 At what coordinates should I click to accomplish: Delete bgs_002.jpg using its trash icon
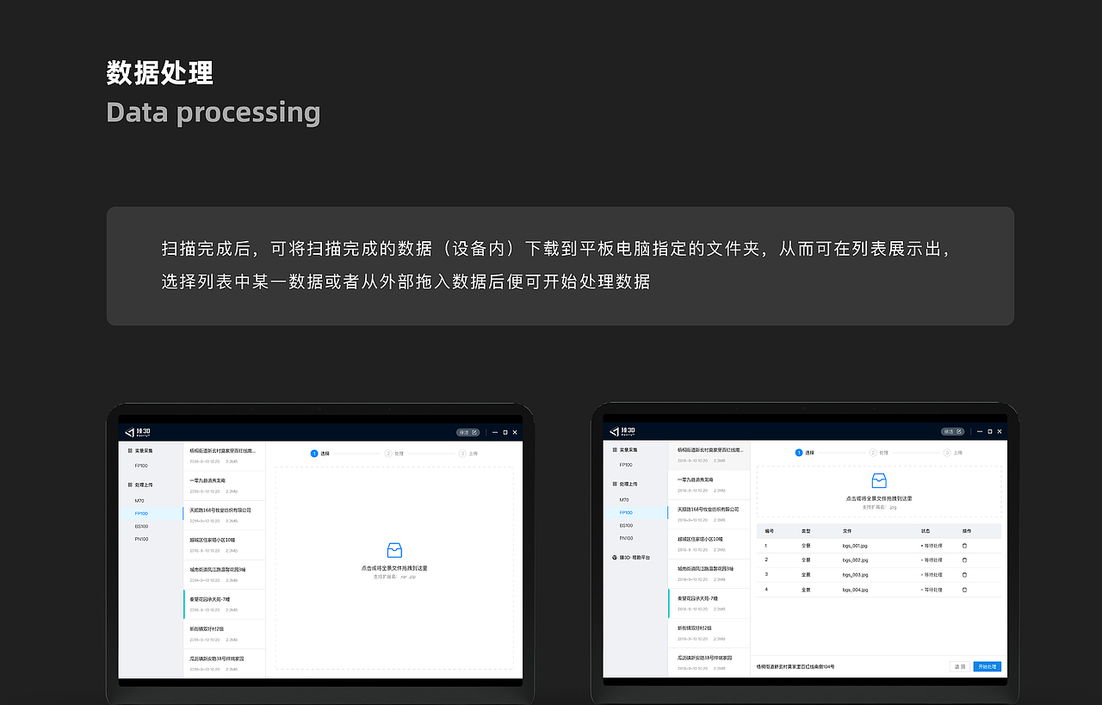(x=964, y=560)
